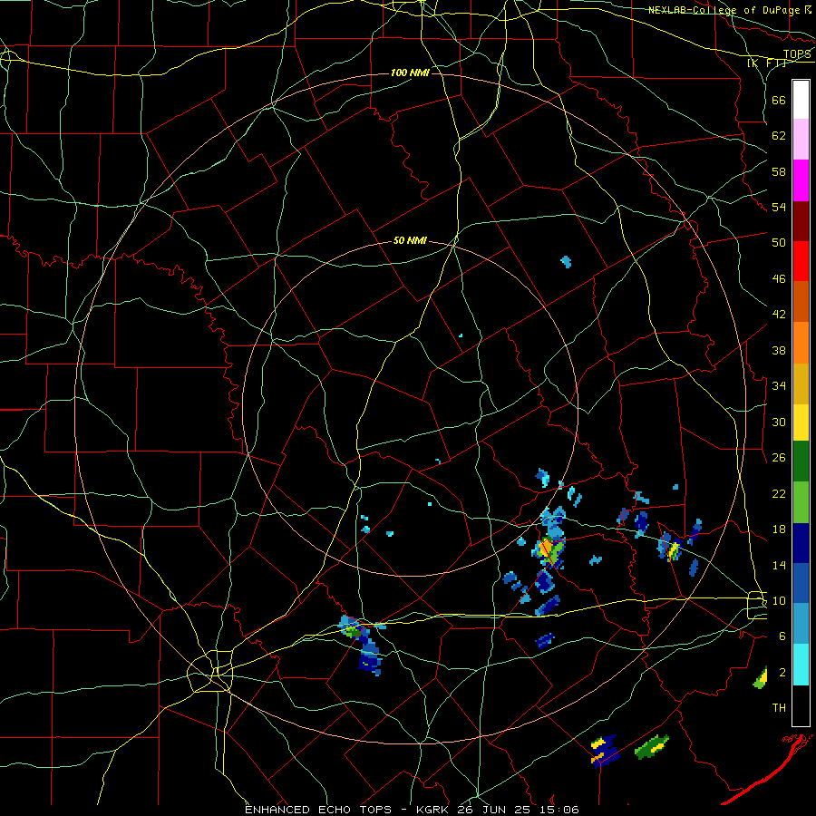
Task: Click the gold swatch near 34
Action: [x=801, y=384]
